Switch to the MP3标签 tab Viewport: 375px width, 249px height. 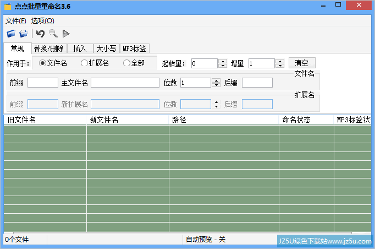[134, 48]
